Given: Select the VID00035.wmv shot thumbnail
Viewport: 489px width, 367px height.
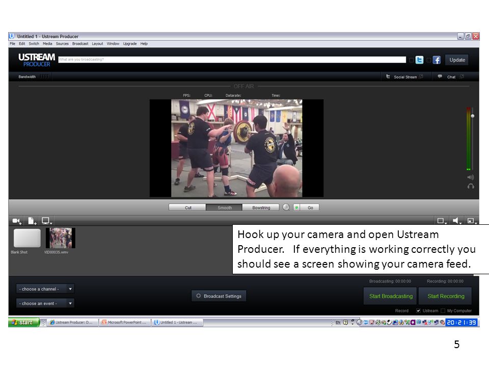Looking at the screenshot, I should [x=61, y=238].
